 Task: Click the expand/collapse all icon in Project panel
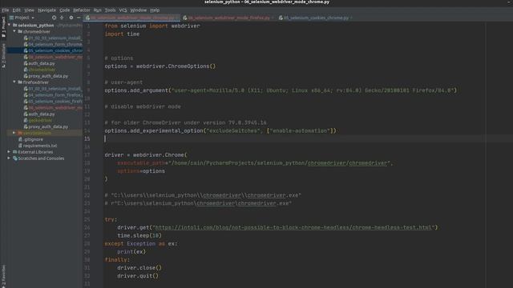pos(62,18)
